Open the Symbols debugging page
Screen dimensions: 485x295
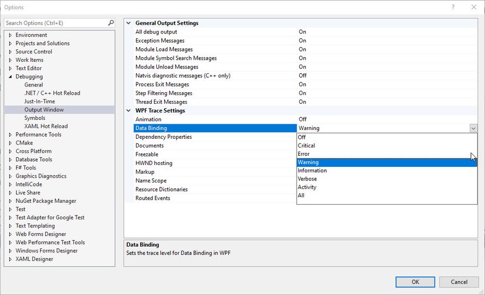point(35,118)
